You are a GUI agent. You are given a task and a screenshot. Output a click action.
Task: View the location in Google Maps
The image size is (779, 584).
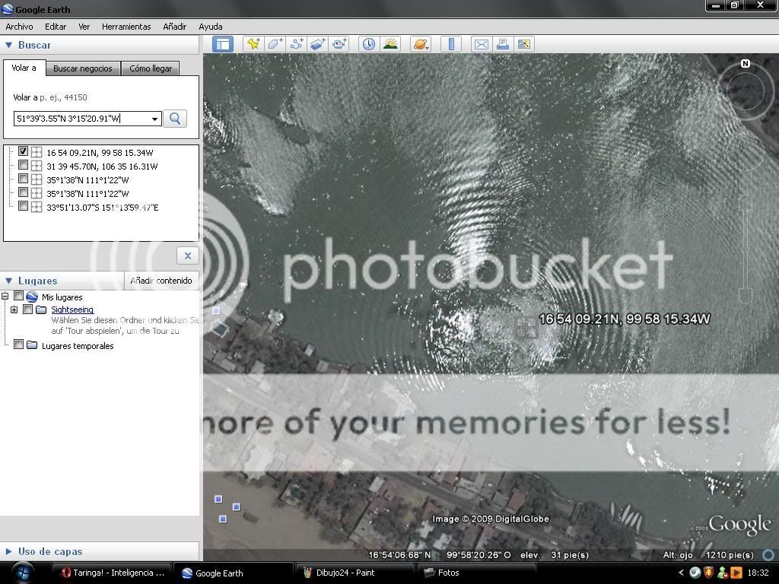coord(524,44)
